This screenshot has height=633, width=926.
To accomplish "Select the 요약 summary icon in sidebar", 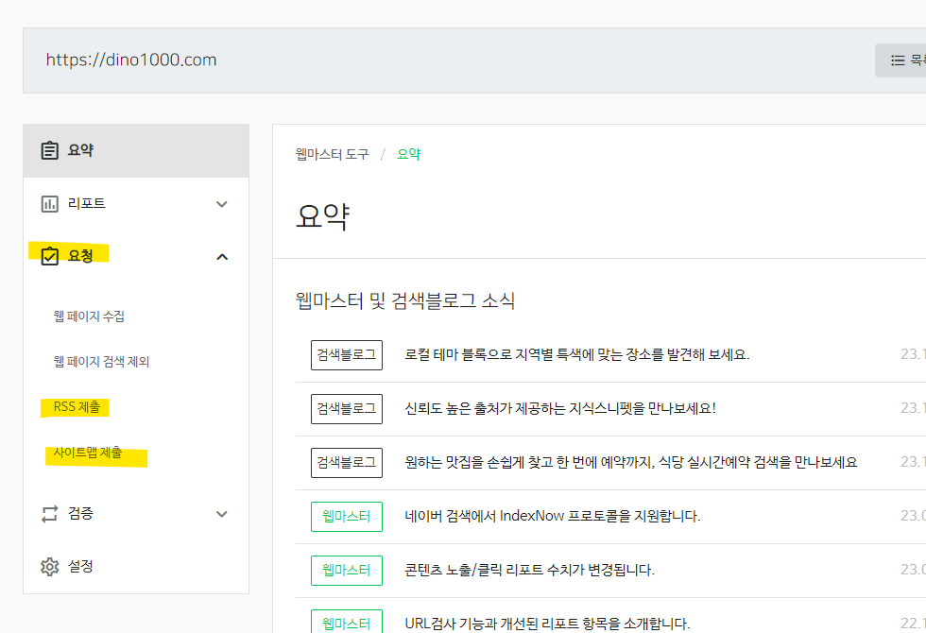I will tap(50, 149).
